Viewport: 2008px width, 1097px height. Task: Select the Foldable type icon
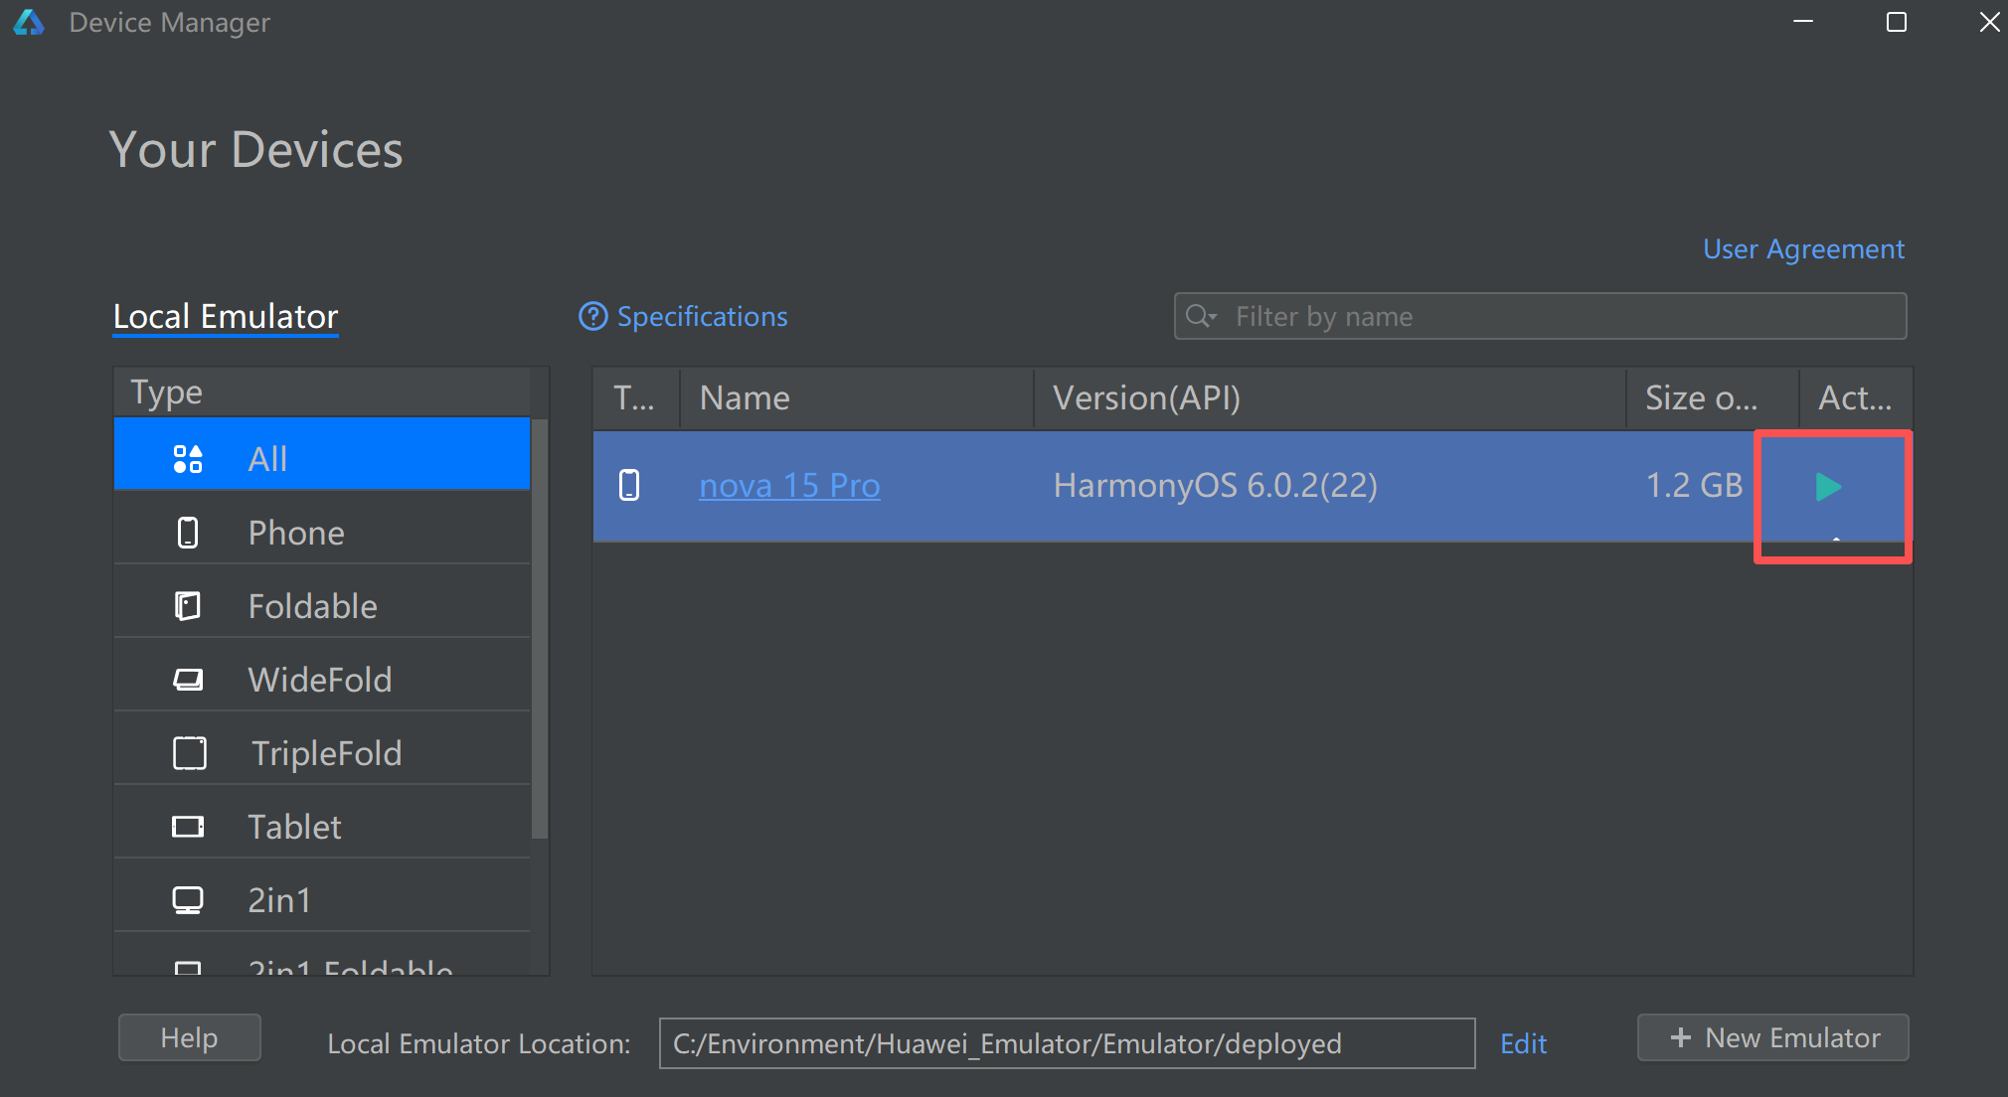pos(188,606)
